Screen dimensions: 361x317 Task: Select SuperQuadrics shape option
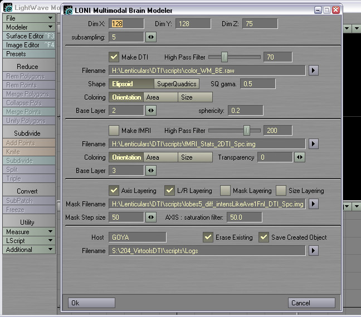177,84
